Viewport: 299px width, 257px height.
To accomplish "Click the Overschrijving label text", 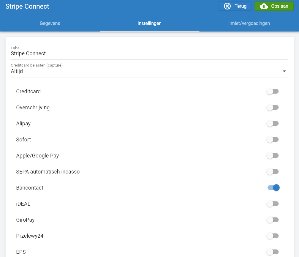I will pyautogui.click(x=33, y=108).
